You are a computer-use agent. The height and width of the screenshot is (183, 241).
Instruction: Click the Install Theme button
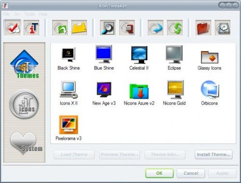[214, 155]
